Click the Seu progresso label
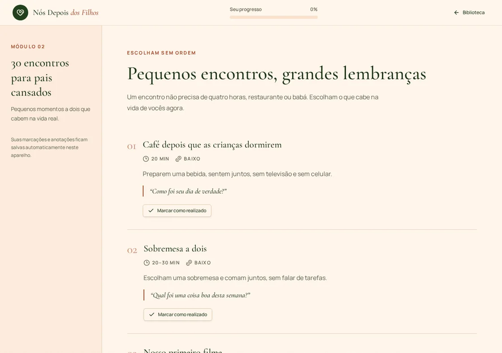Image resolution: width=502 pixels, height=353 pixels. 246,9
